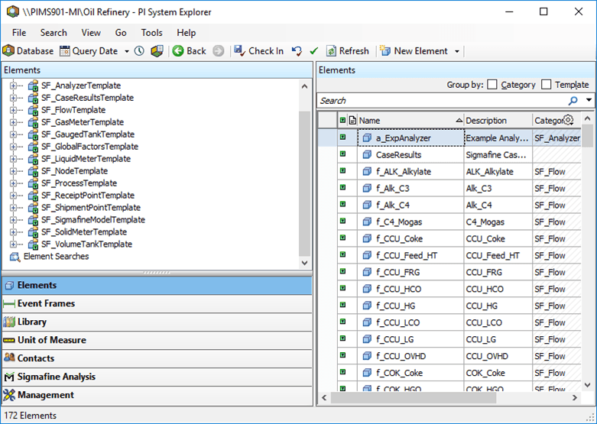Image resolution: width=597 pixels, height=424 pixels.
Task: Click the column settings gear icon
Action: (x=568, y=120)
